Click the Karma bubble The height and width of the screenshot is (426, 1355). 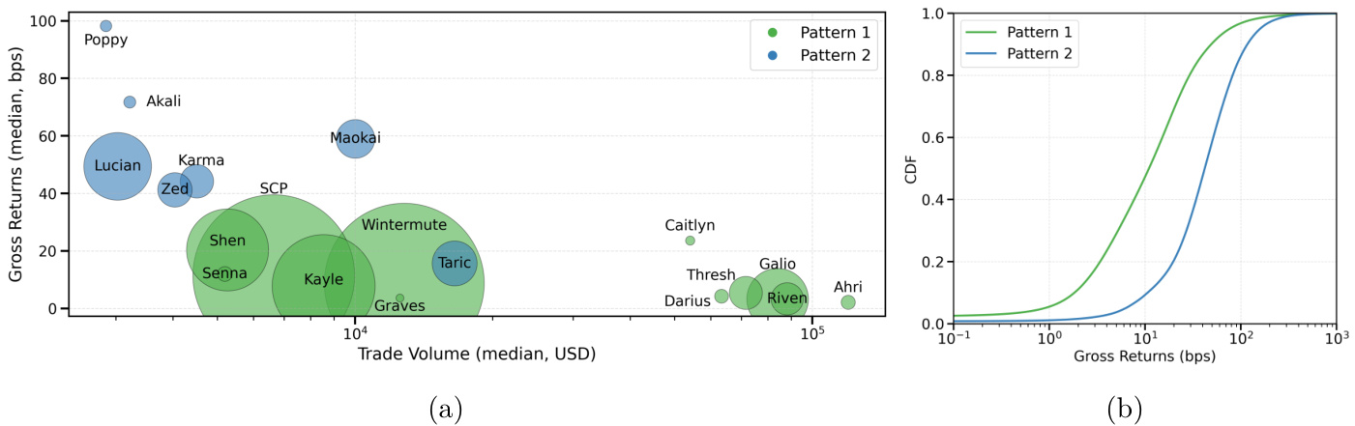(196, 181)
